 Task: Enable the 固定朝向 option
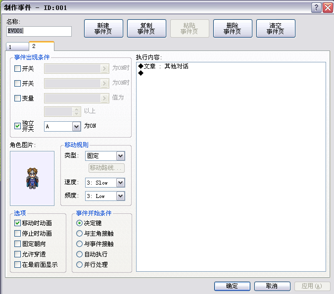pyautogui.click(x=17, y=244)
